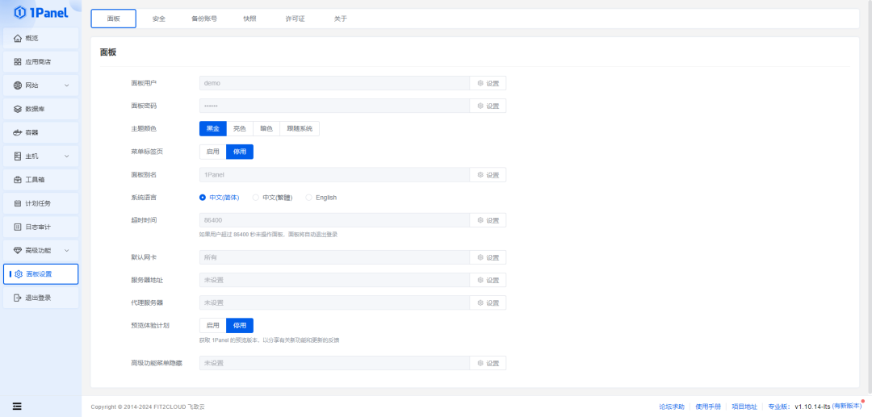Click 设置 gear for 面板用户
This screenshot has width=872, height=417.
click(488, 83)
